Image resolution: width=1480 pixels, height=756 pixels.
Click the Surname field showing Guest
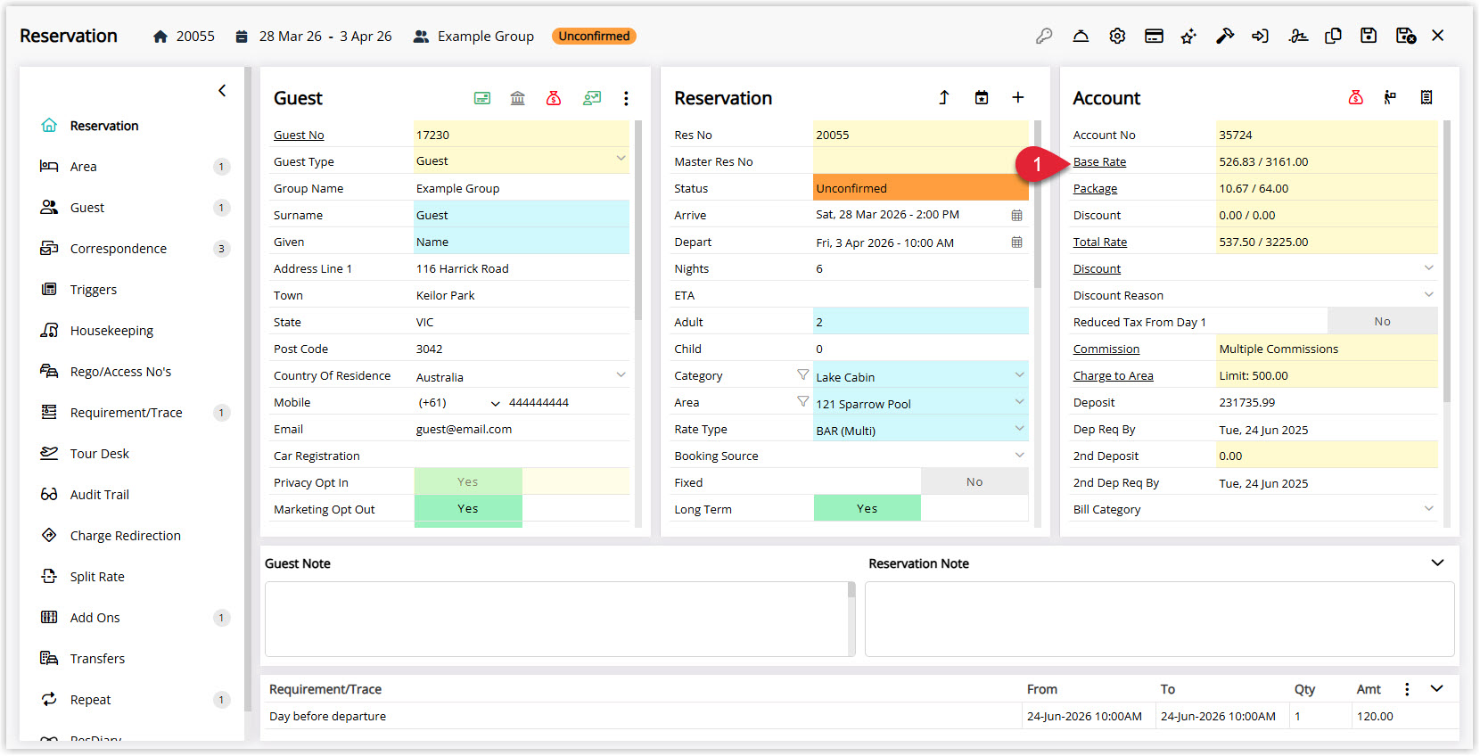pyautogui.click(x=522, y=215)
